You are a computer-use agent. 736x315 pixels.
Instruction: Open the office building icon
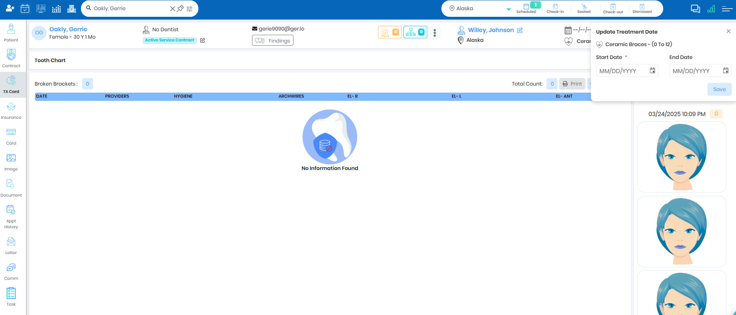(72, 8)
